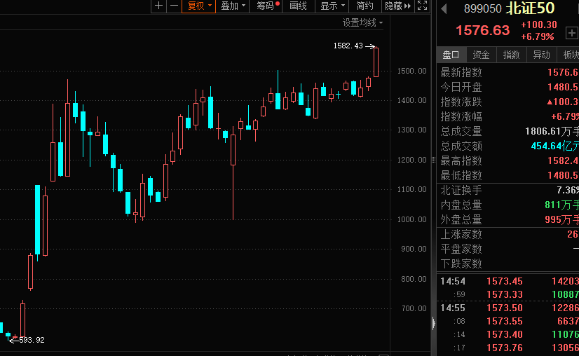
Task: Open the 显示 display dropdown
Action: (332, 6)
